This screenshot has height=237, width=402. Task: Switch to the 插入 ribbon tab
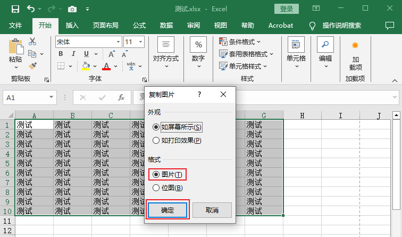coord(72,25)
